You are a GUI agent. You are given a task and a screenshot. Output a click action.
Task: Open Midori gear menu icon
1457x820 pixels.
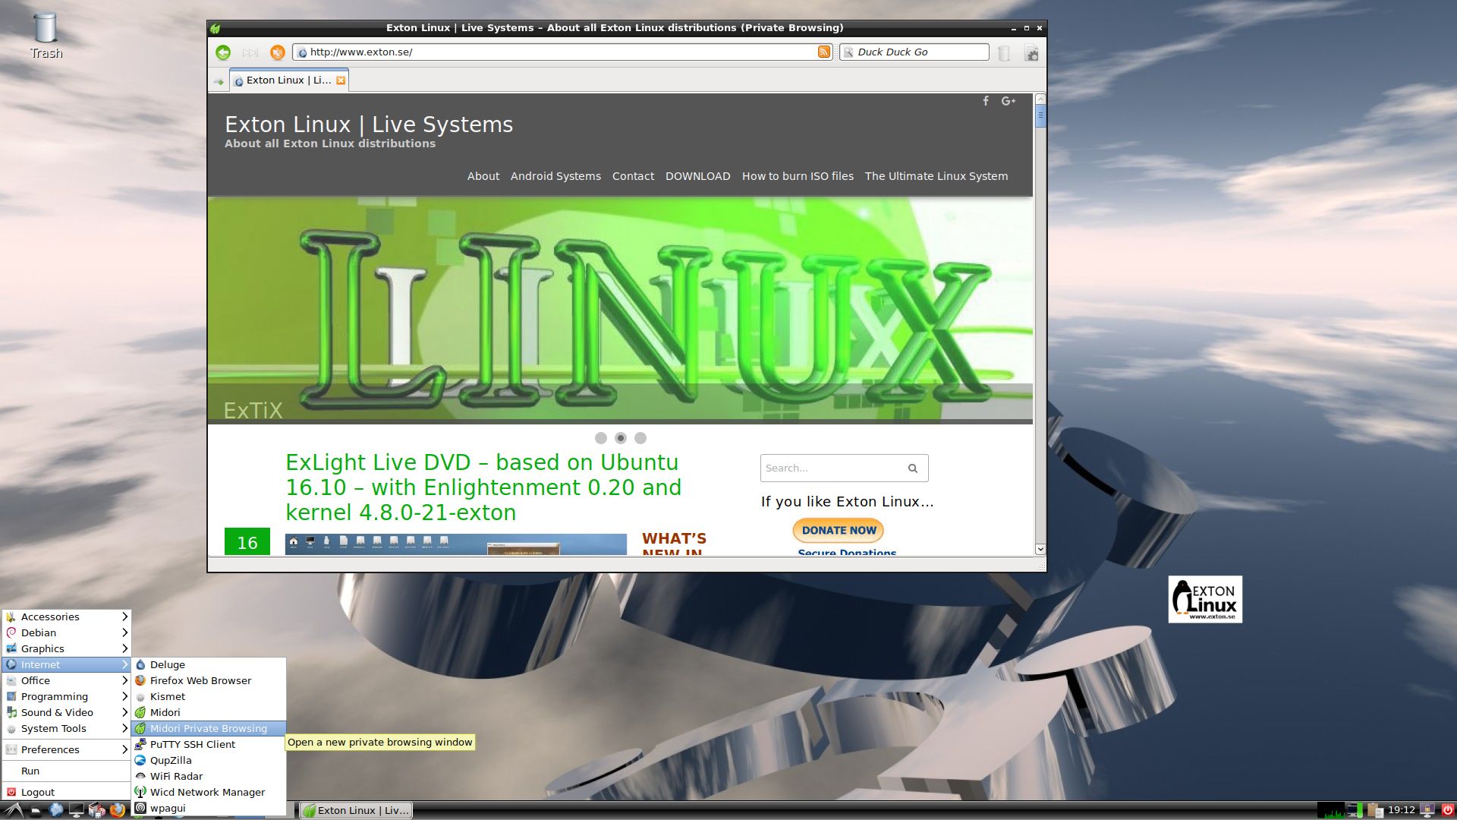tap(1031, 53)
